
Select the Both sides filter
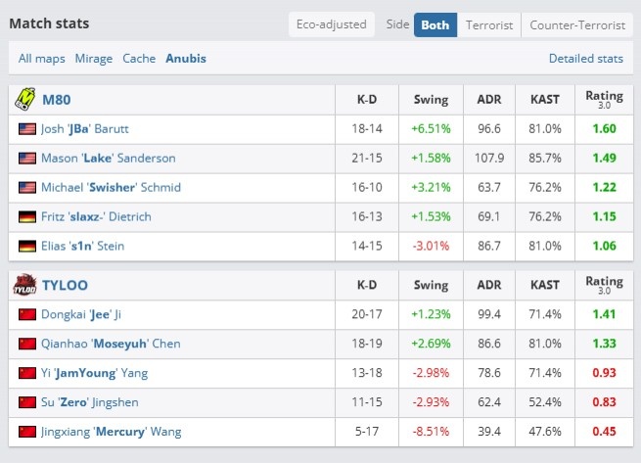coord(435,24)
